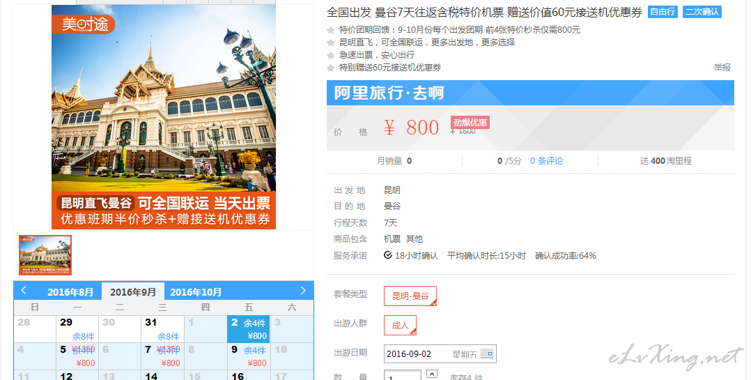The image size is (751, 380).
Task: Select the 2016年9月 calendar tab
Action: click(x=132, y=292)
